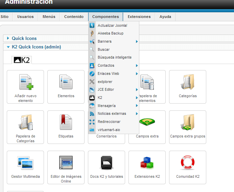Click the extplorer X icon

92,82
